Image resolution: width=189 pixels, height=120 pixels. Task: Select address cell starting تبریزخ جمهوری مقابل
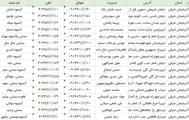147,50
